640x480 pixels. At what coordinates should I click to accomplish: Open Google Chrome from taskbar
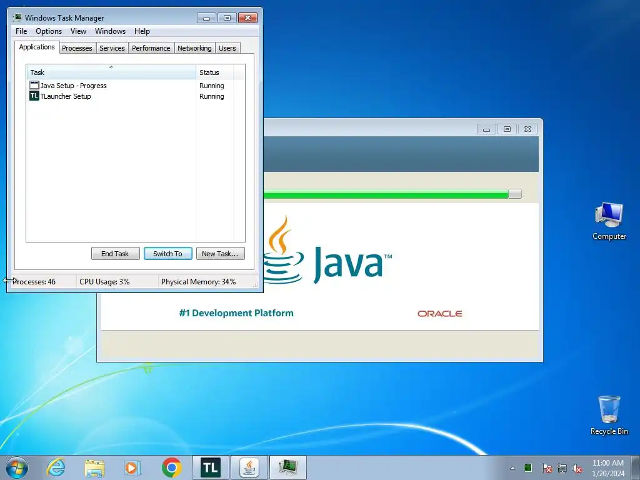tap(171, 467)
